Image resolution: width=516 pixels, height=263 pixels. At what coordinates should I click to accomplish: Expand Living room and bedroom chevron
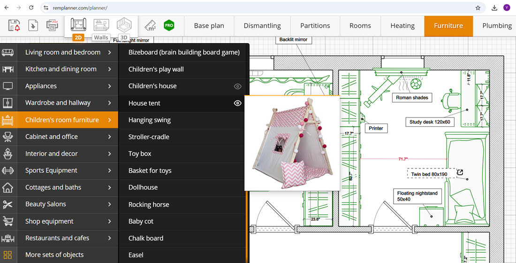point(110,52)
